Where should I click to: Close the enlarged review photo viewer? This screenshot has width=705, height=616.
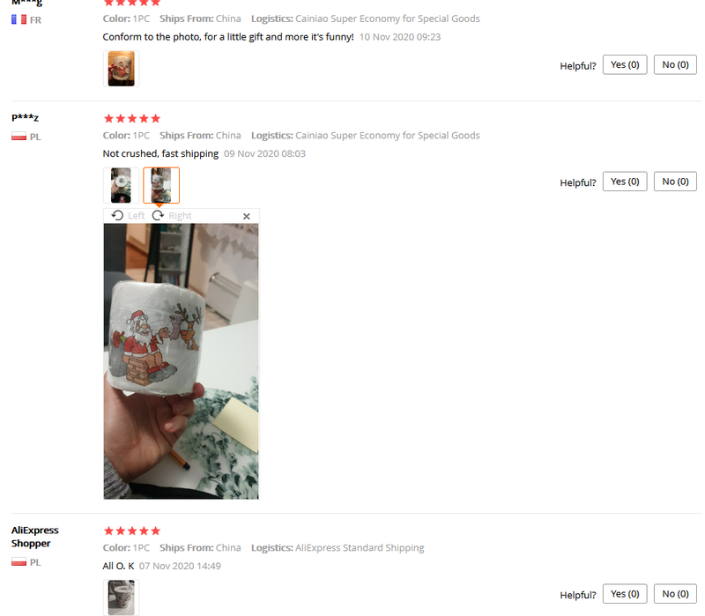click(247, 216)
